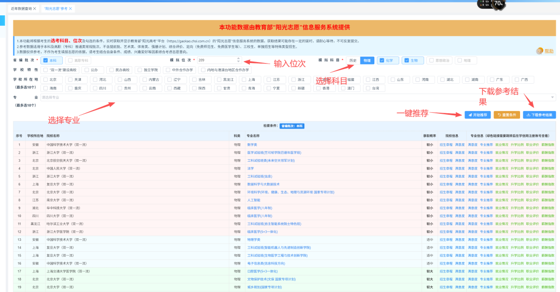Click the 录取概率 column header
560x292 pixels.
click(x=429, y=136)
